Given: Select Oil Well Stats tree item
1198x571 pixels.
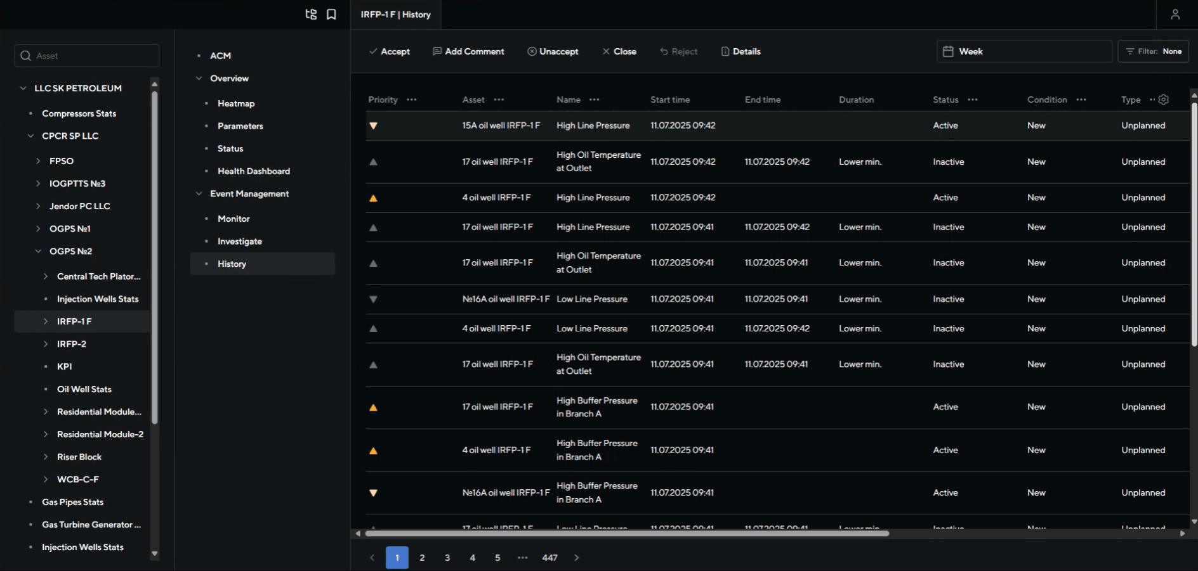Looking at the screenshot, I should click(84, 389).
